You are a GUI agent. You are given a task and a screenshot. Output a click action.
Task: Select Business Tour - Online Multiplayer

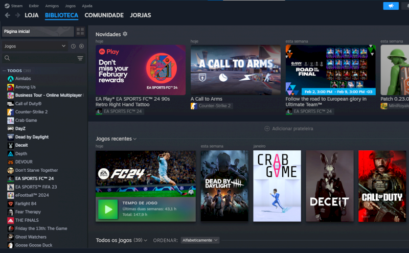(46, 95)
